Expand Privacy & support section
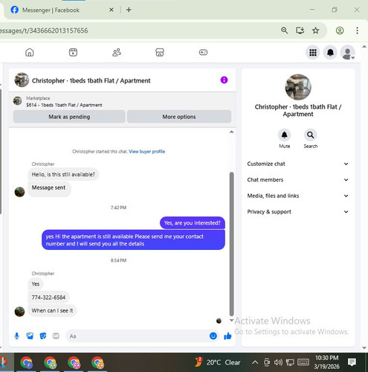The width and height of the screenshot is (368, 372). pos(298,212)
